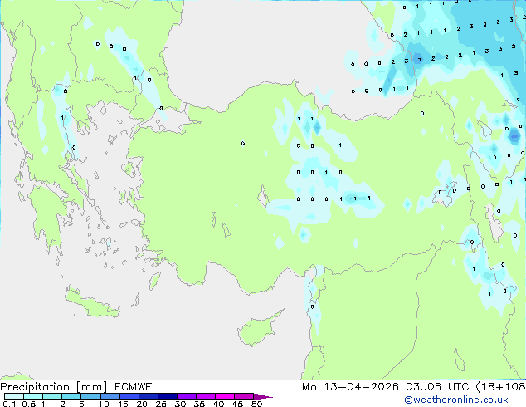Click the over-50 arrow tip on the legend
The image size is (526, 407).
(x=263, y=396)
